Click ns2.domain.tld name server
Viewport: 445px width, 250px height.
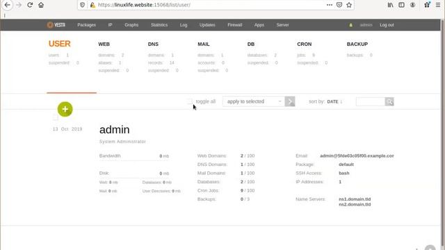[x=355, y=204]
